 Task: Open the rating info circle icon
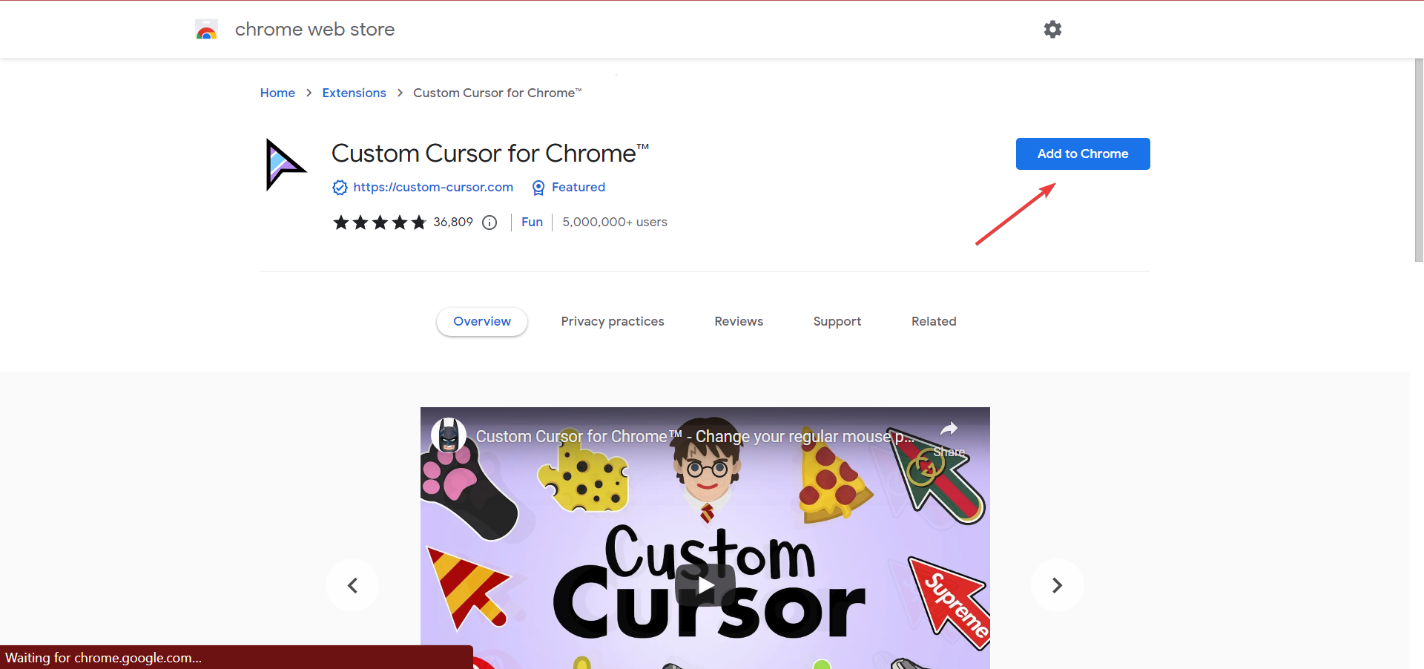click(489, 223)
